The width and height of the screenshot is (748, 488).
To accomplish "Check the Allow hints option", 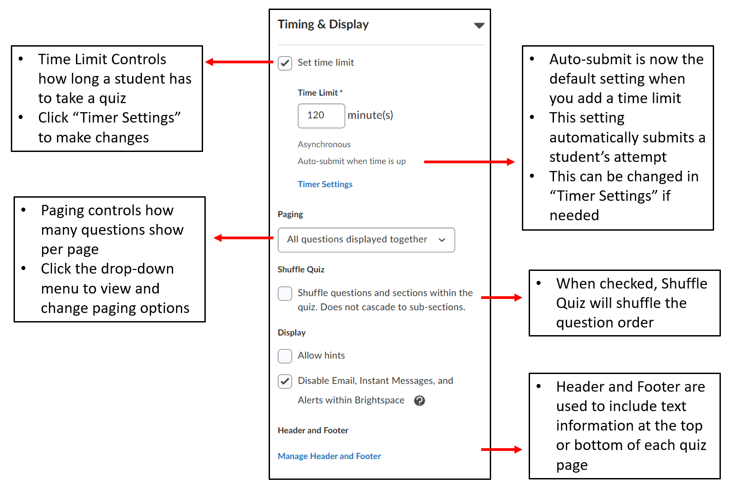I will [x=285, y=356].
